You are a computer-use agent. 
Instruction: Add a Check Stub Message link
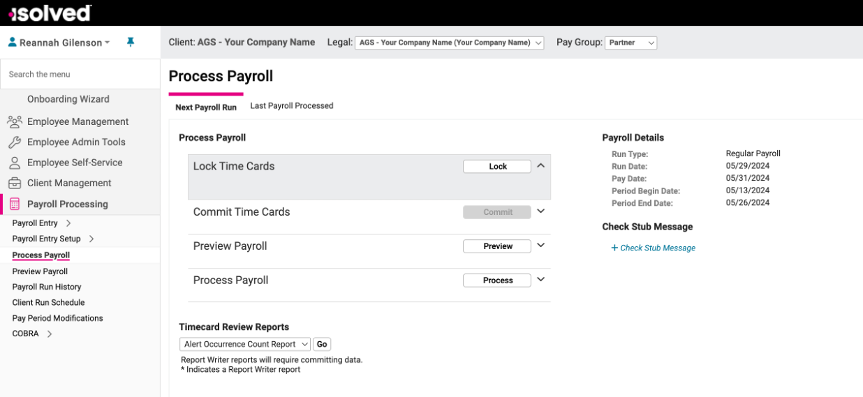654,248
